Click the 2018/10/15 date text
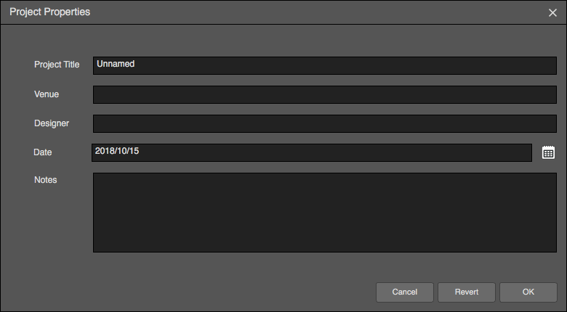 (117, 151)
